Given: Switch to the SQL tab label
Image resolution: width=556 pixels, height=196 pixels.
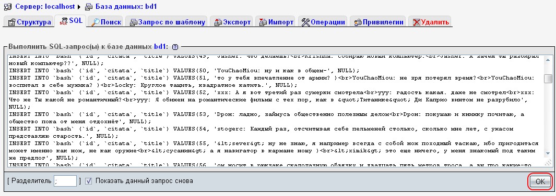Looking at the screenshot, I should (76, 21).
